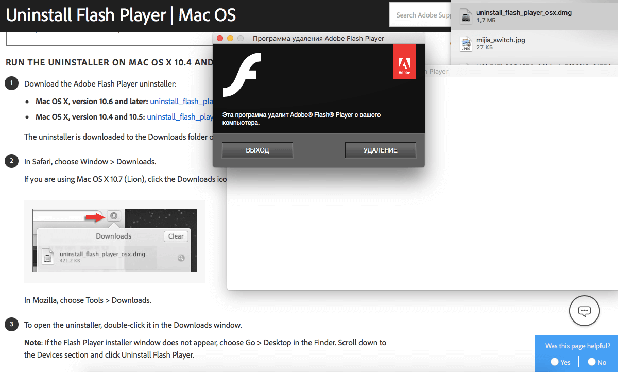Open Mac OS X 10.4 and 10.5 uninstaller link
Viewport: 618px width, 372px height.
(x=180, y=116)
